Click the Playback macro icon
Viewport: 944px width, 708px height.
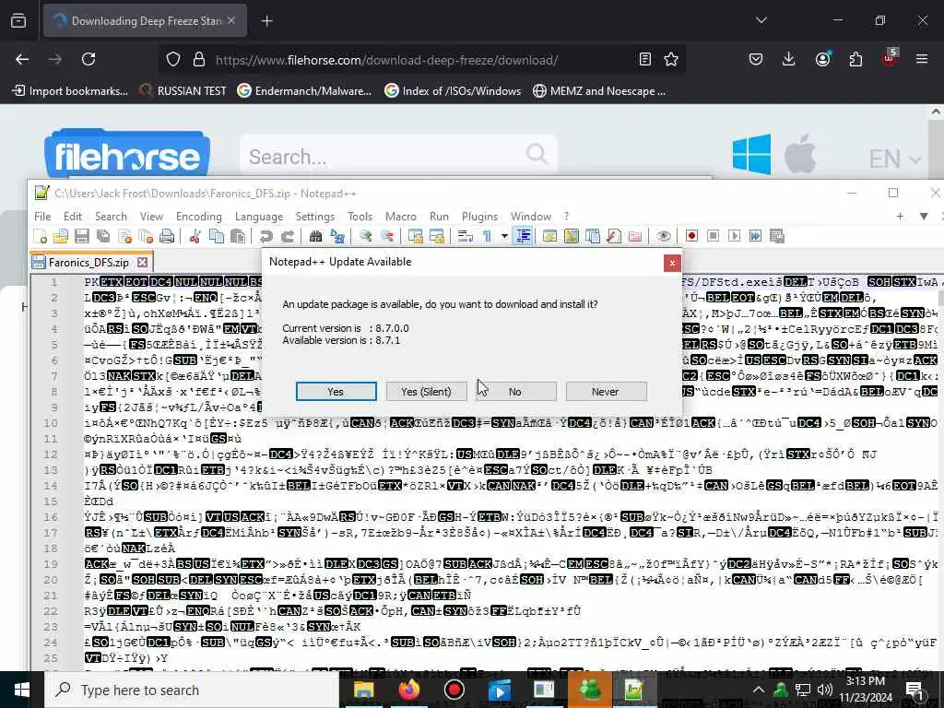734,236
